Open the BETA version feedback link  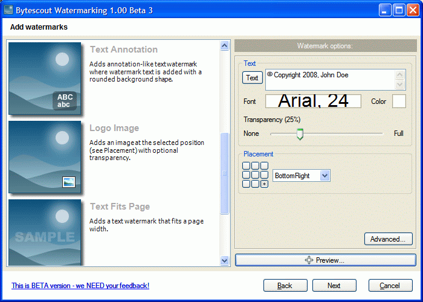coord(80,286)
